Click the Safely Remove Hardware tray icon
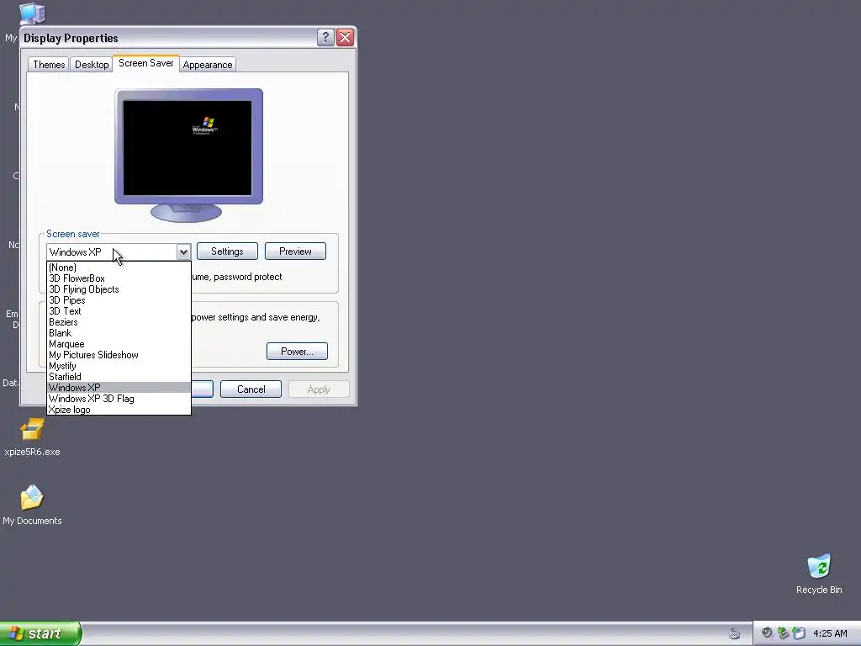 point(783,633)
